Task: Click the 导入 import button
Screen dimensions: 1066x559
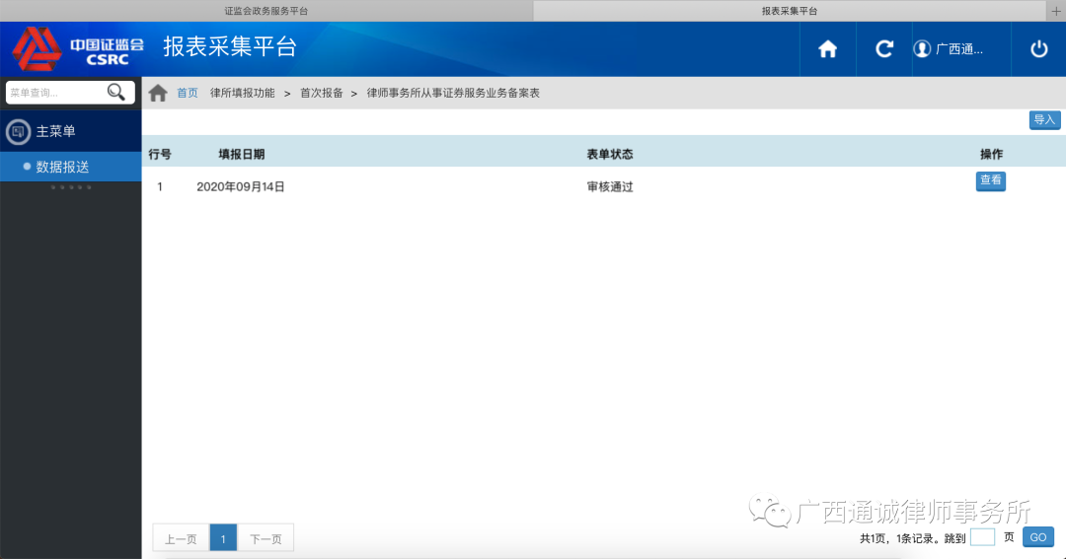Action: tap(1044, 120)
